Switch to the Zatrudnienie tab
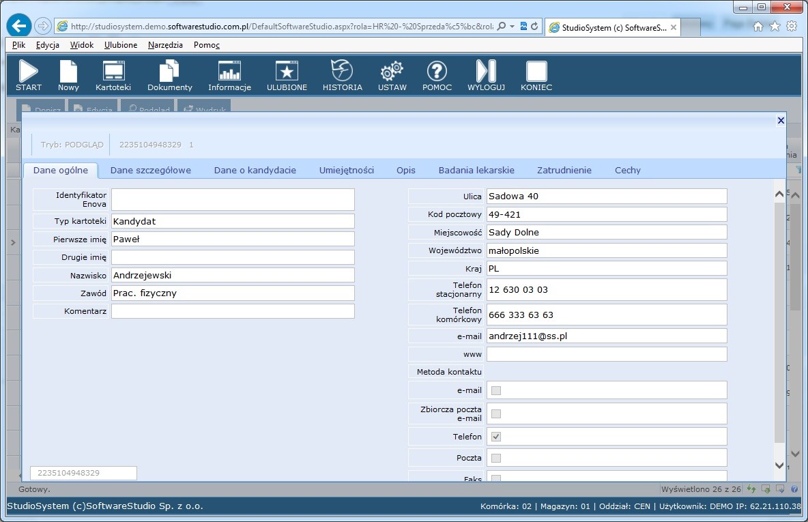The image size is (808, 522). (x=564, y=170)
